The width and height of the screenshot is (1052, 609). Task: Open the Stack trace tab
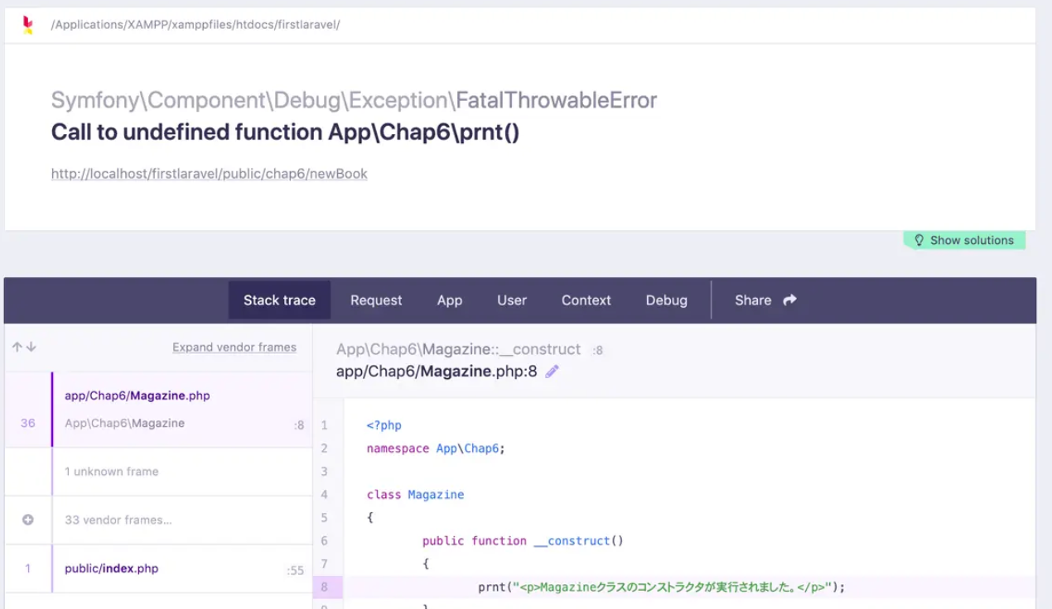pos(279,300)
